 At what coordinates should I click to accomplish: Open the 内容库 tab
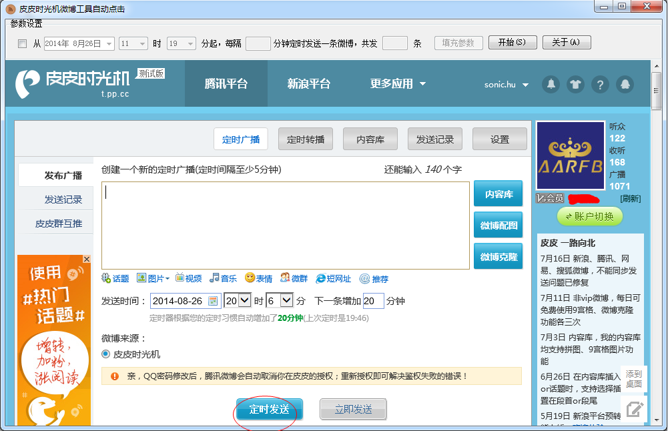coord(370,139)
